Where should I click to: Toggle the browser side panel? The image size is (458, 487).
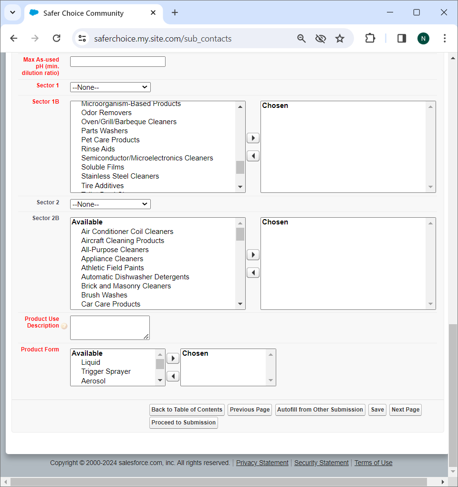(x=402, y=39)
